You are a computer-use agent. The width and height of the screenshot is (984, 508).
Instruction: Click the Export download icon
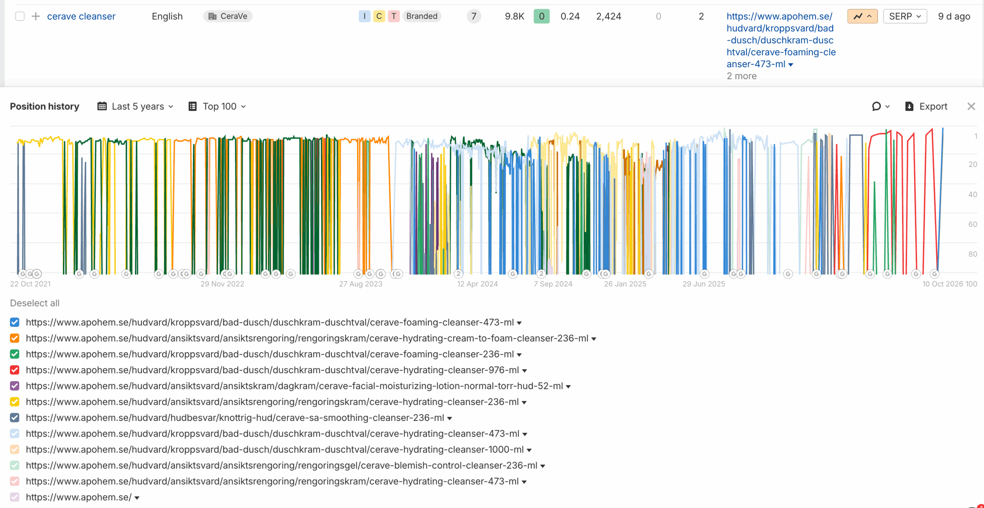909,106
